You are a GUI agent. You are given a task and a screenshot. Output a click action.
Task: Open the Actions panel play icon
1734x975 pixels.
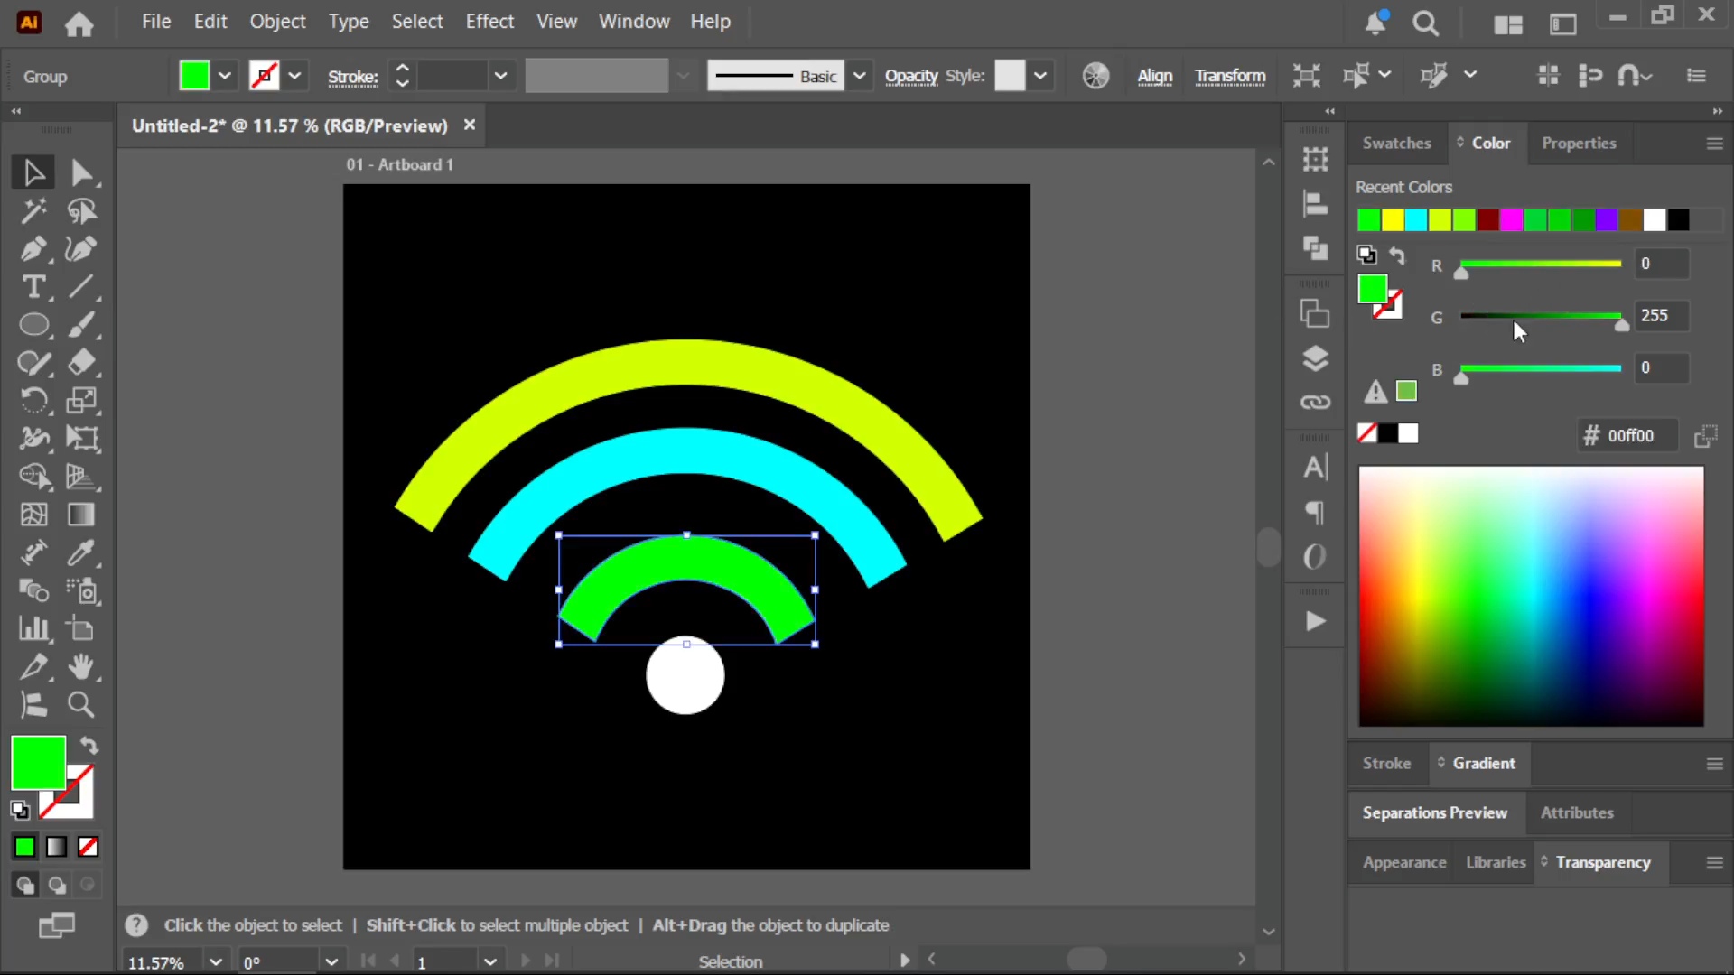[x=1315, y=621]
